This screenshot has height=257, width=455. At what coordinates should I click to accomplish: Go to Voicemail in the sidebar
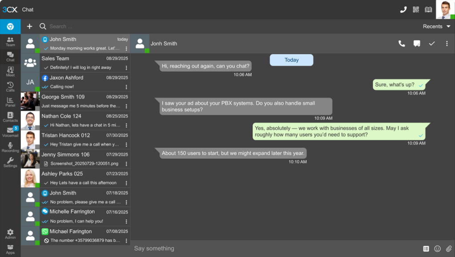(10, 132)
